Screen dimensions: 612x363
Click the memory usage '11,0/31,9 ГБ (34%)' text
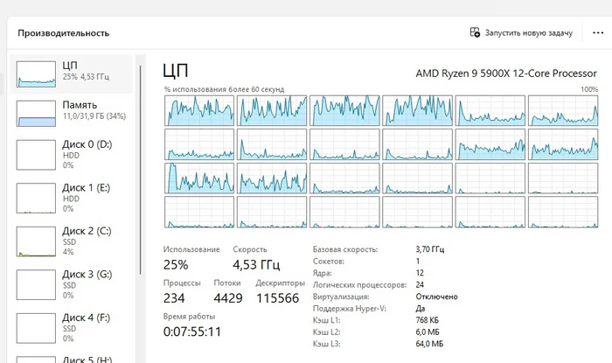click(94, 116)
